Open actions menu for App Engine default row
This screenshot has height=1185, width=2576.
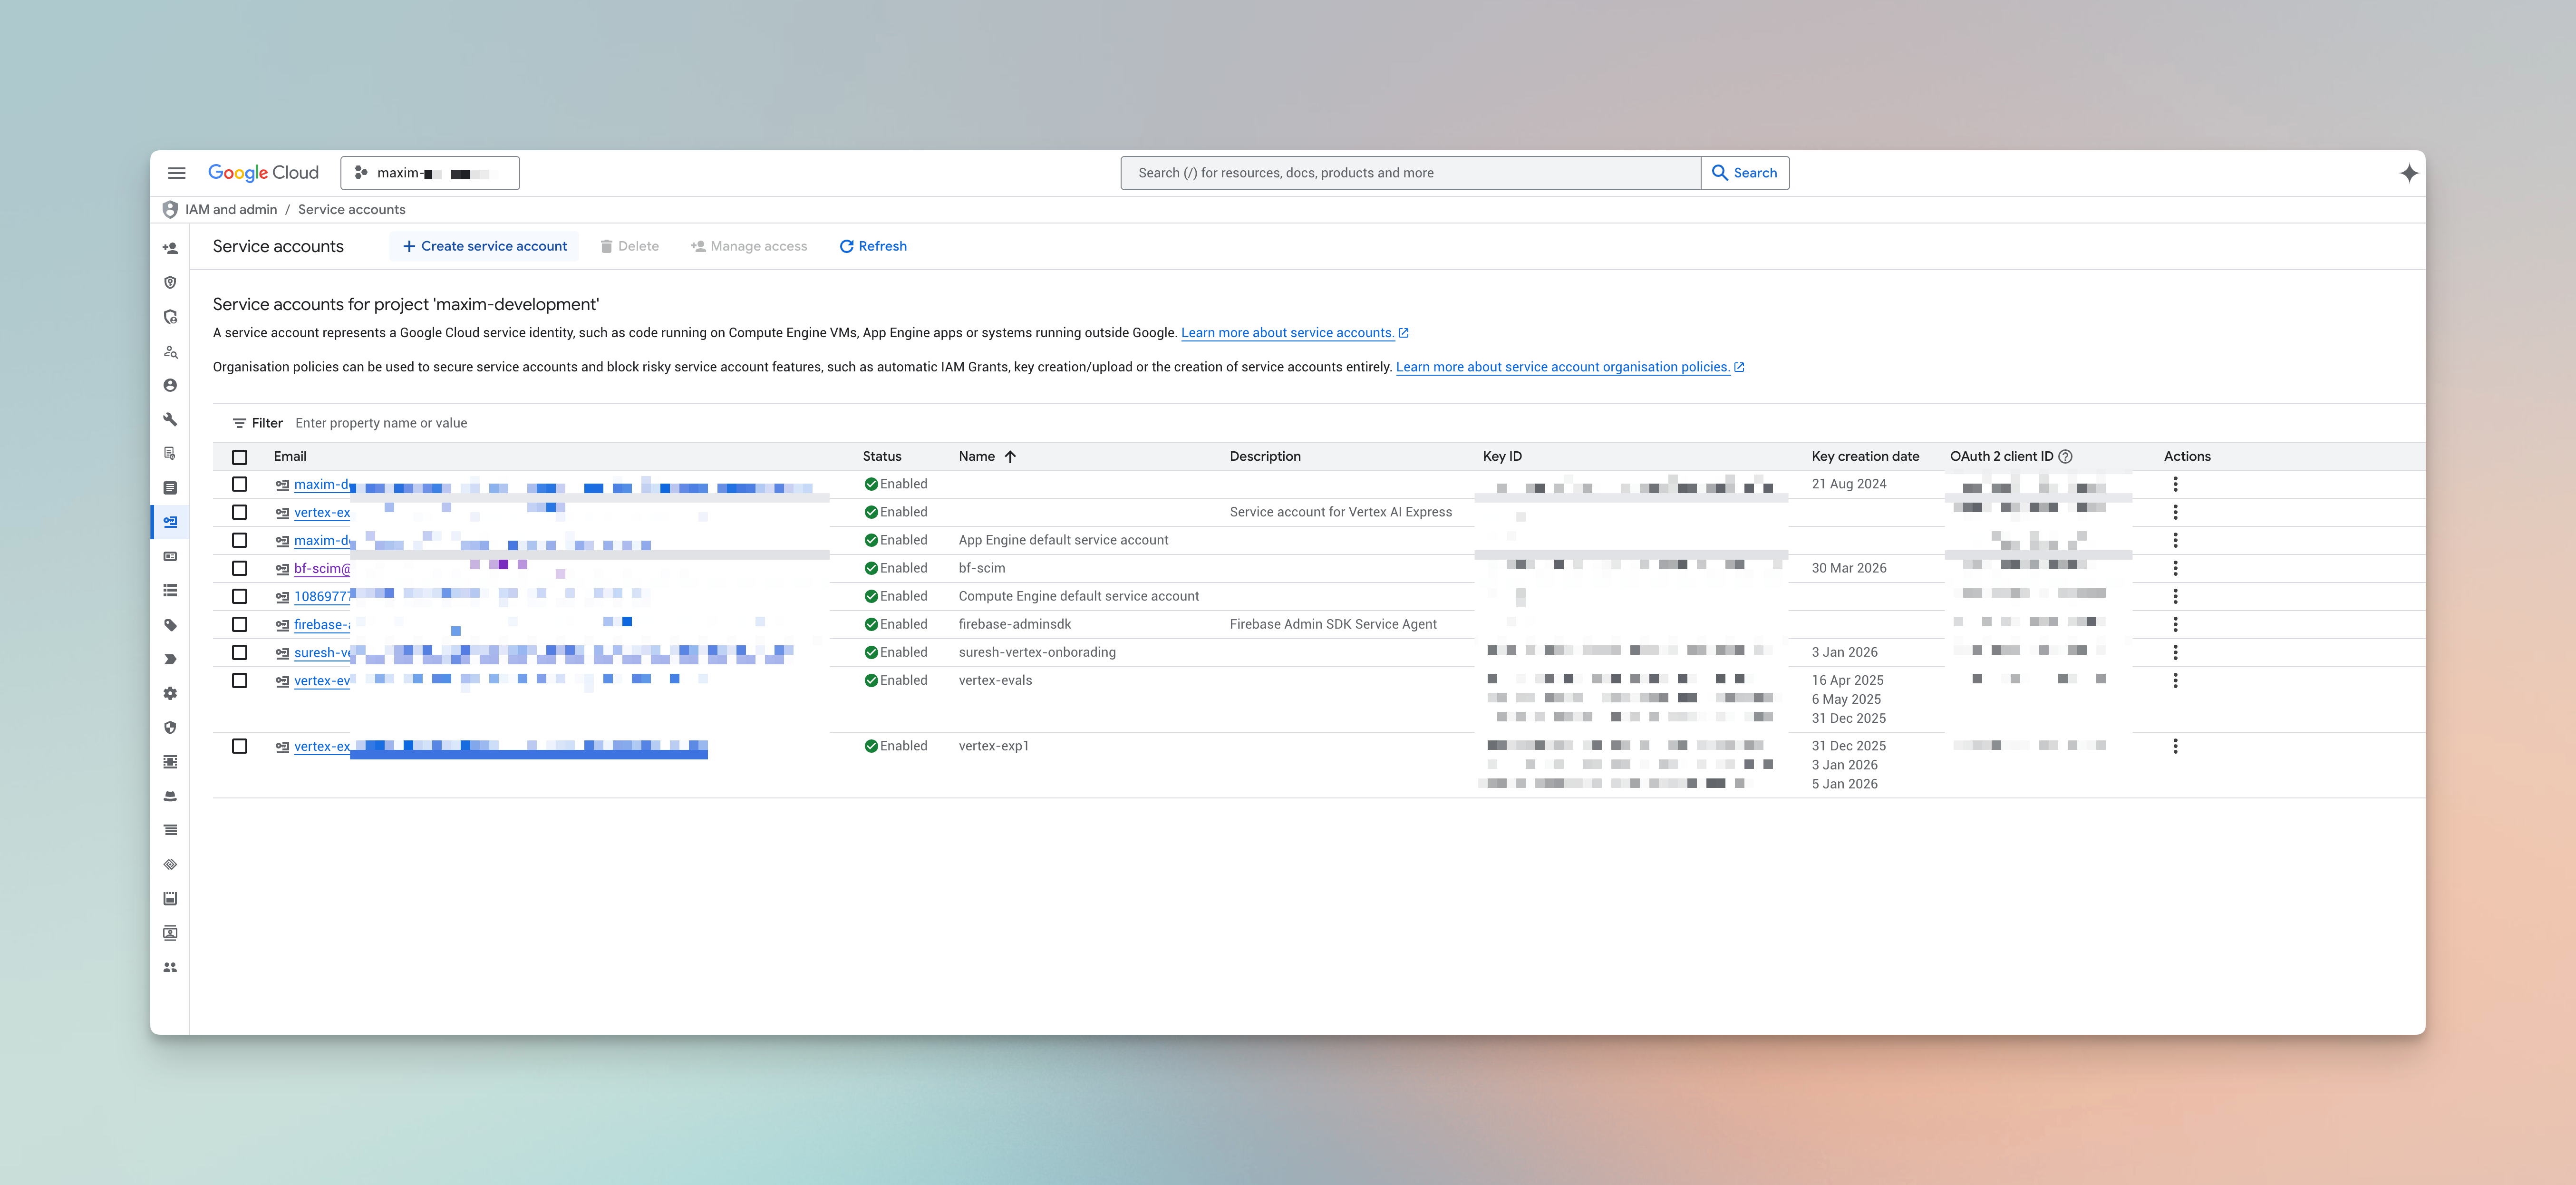coord(2175,540)
